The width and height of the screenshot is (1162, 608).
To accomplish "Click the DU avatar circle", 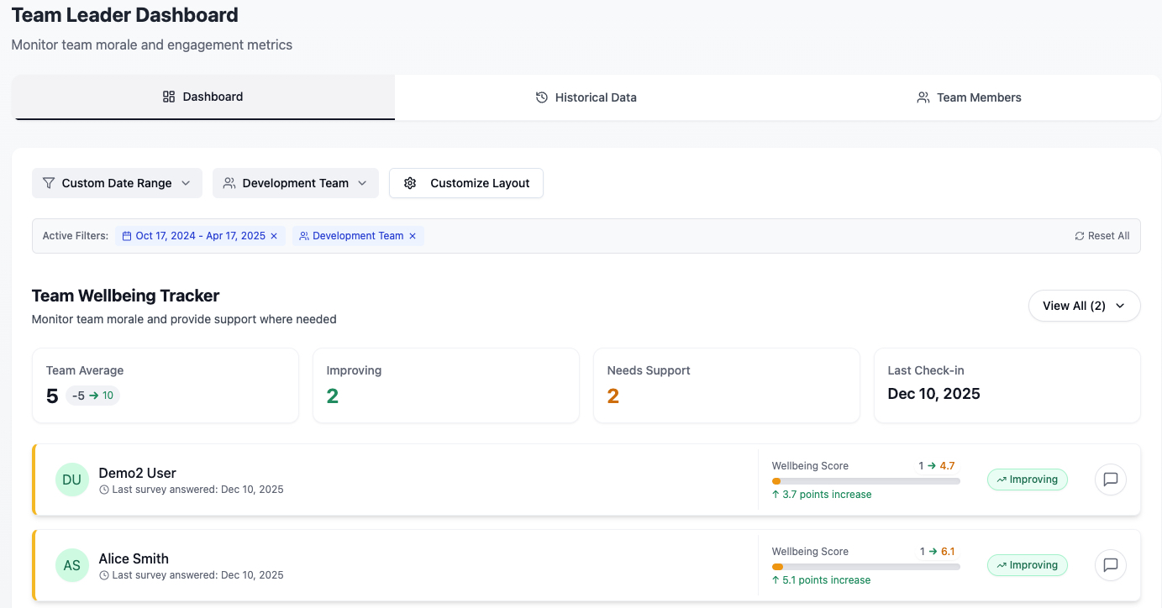I will tap(72, 480).
